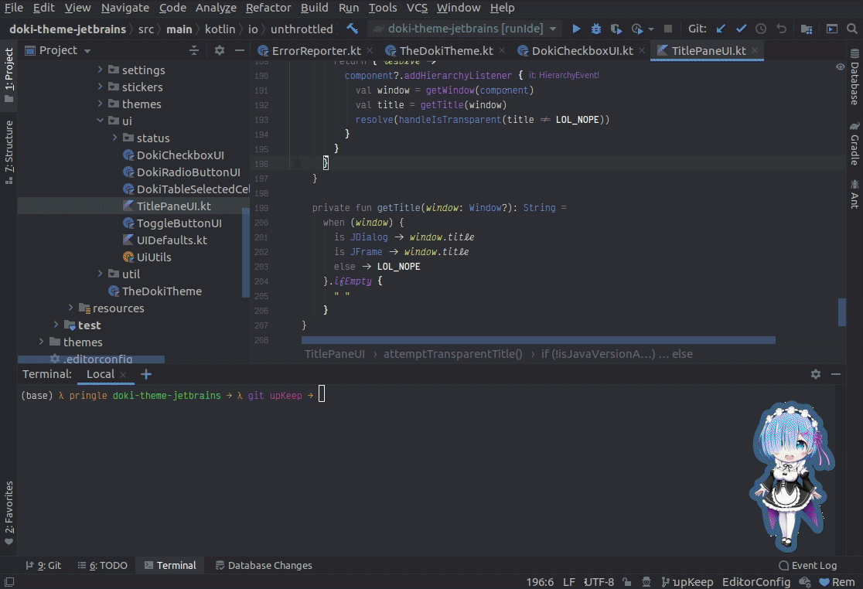
Task: Hide the Project tool window
Action: pyautogui.click(x=240, y=50)
